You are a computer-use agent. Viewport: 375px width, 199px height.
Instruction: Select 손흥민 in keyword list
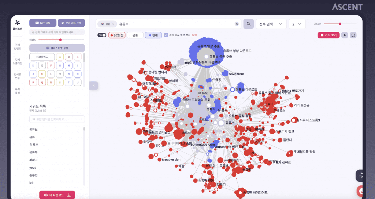coord(33,175)
